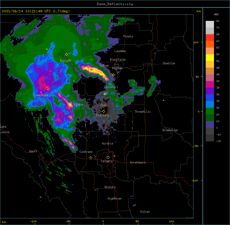Click the Strathmore label

138,162
